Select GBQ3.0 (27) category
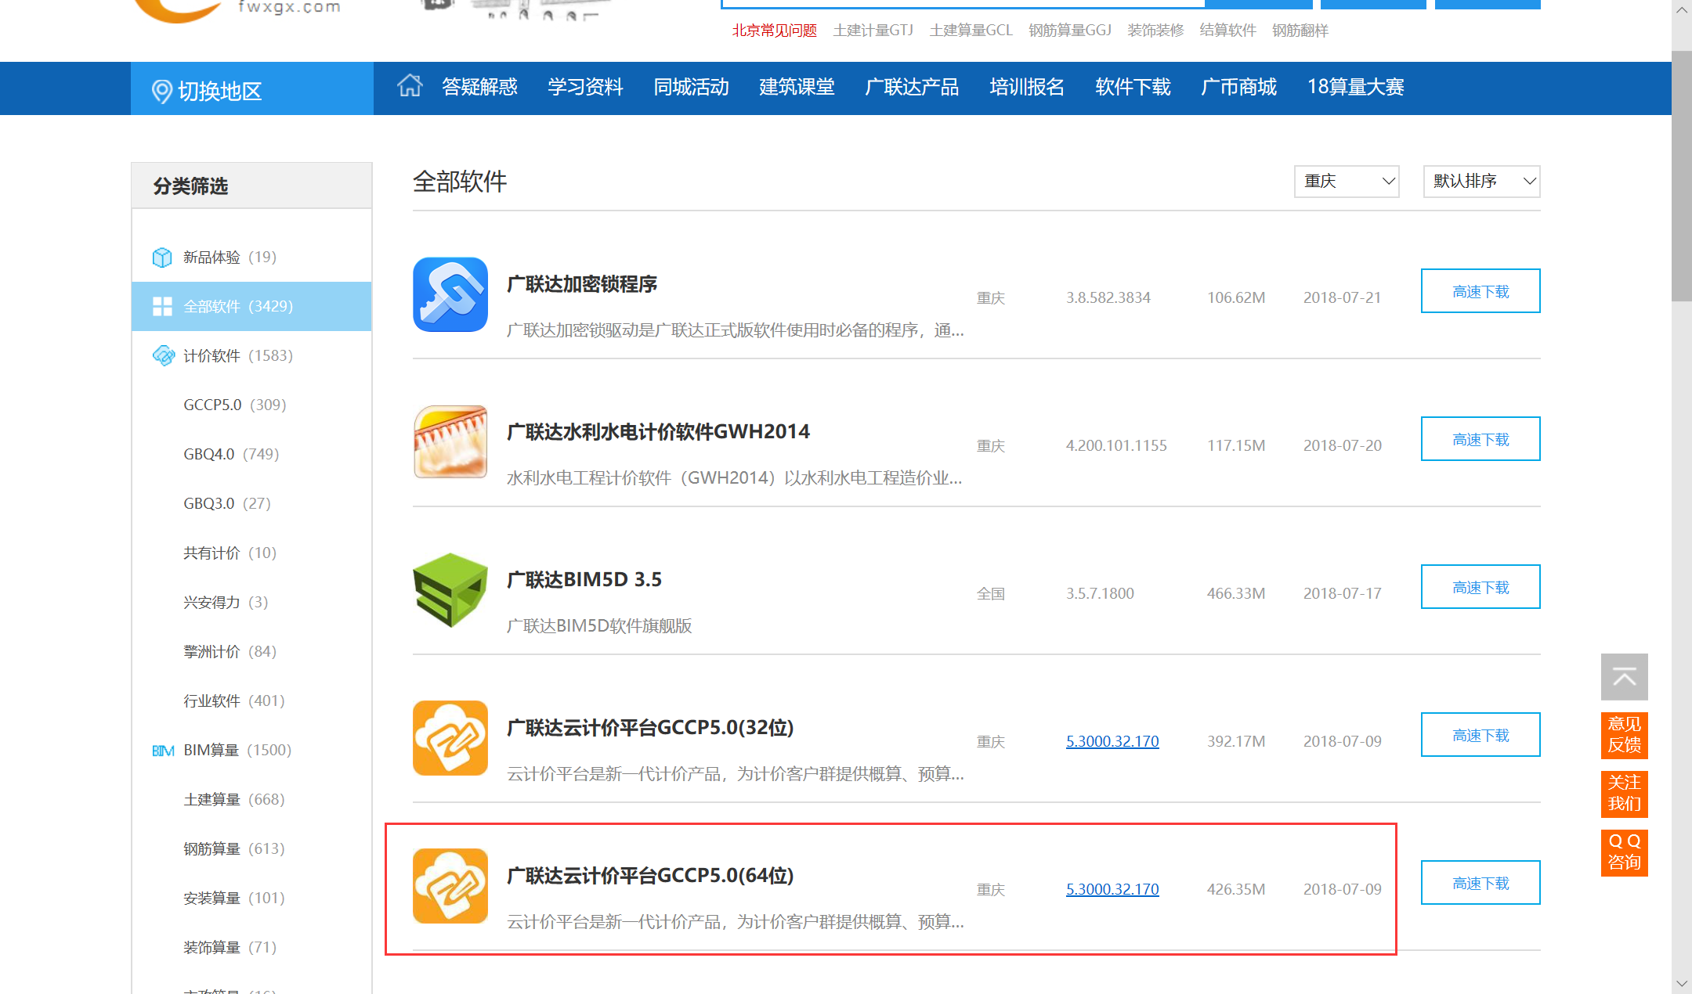This screenshot has width=1692, height=994. pos(227,503)
